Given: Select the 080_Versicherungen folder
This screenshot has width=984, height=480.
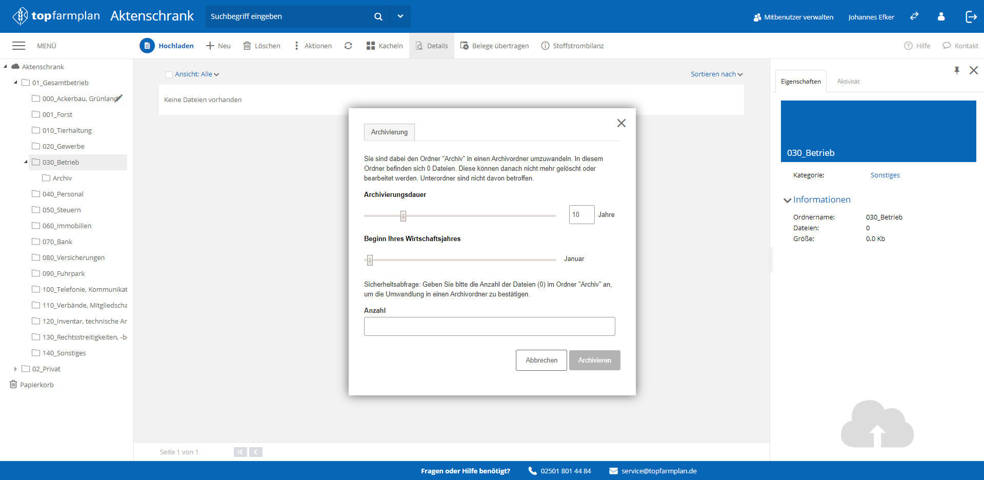Looking at the screenshot, I should coord(73,257).
